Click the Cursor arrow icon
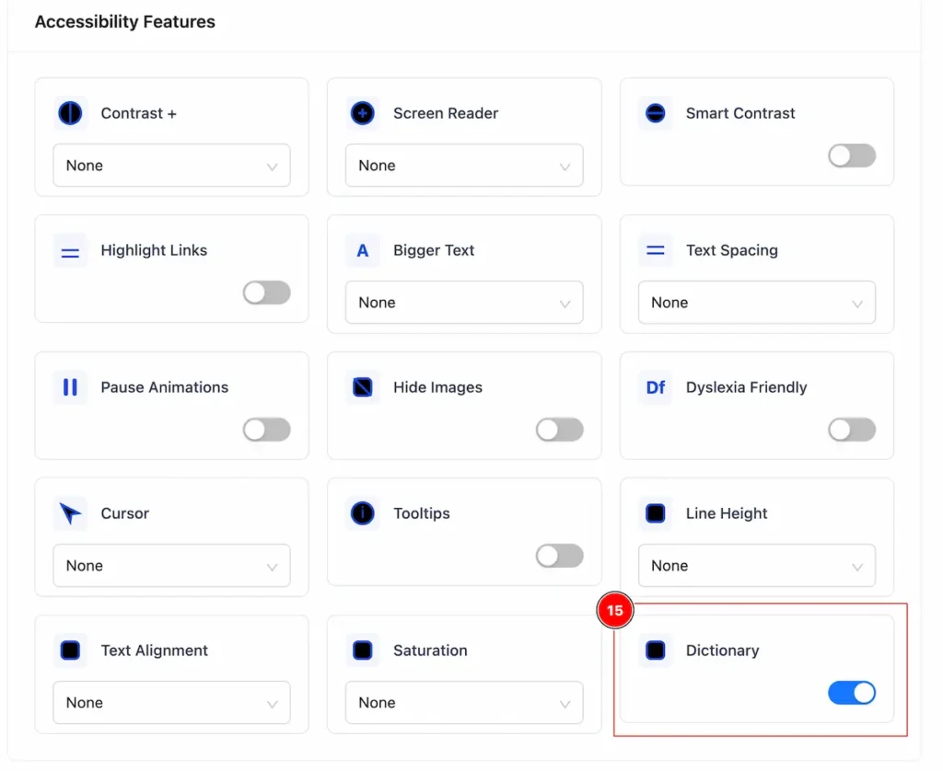The height and width of the screenshot is (771, 943). (70, 513)
